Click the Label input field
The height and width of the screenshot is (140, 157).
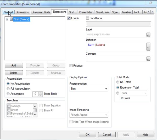coord(116,35)
